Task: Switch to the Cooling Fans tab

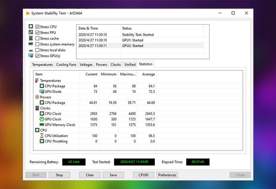Action: click(x=66, y=65)
